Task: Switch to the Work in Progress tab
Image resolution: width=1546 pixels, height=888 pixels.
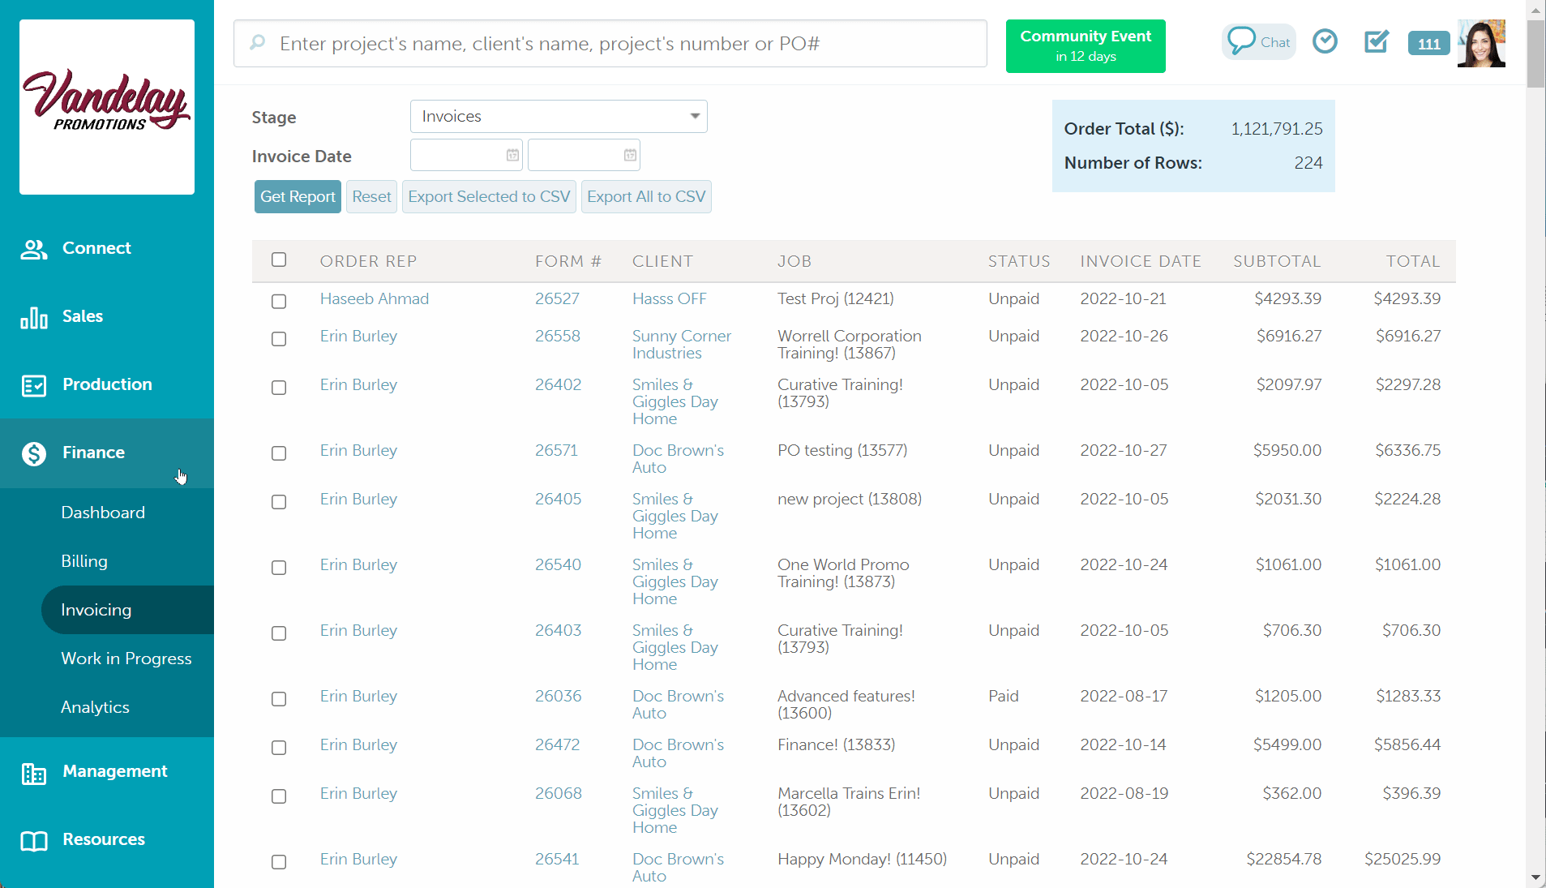Action: 126,658
